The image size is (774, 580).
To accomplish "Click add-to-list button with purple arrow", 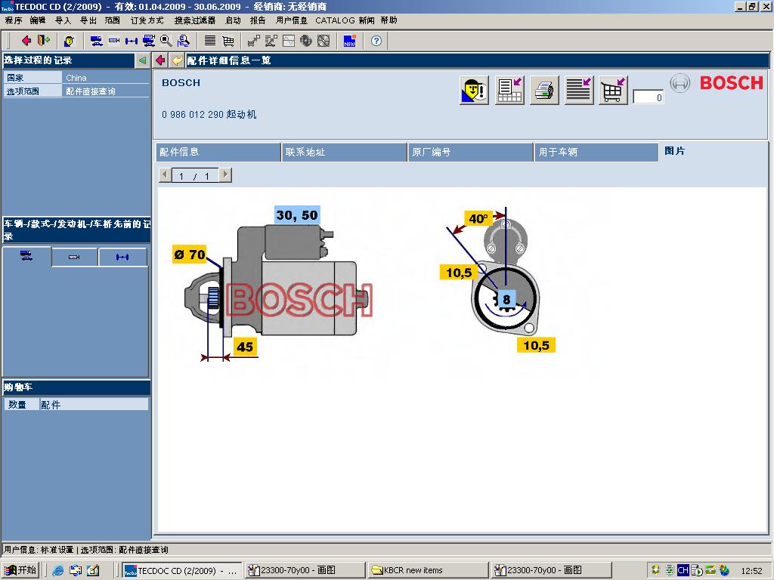I will (x=578, y=91).
